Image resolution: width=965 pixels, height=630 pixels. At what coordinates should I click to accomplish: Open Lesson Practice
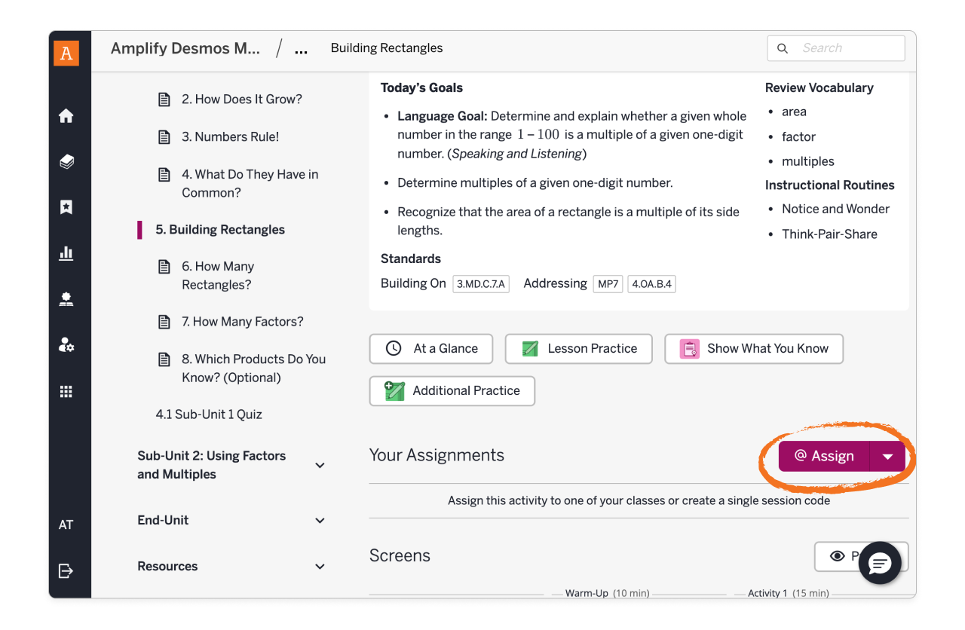pyautogui.click(x=578, y=349)
